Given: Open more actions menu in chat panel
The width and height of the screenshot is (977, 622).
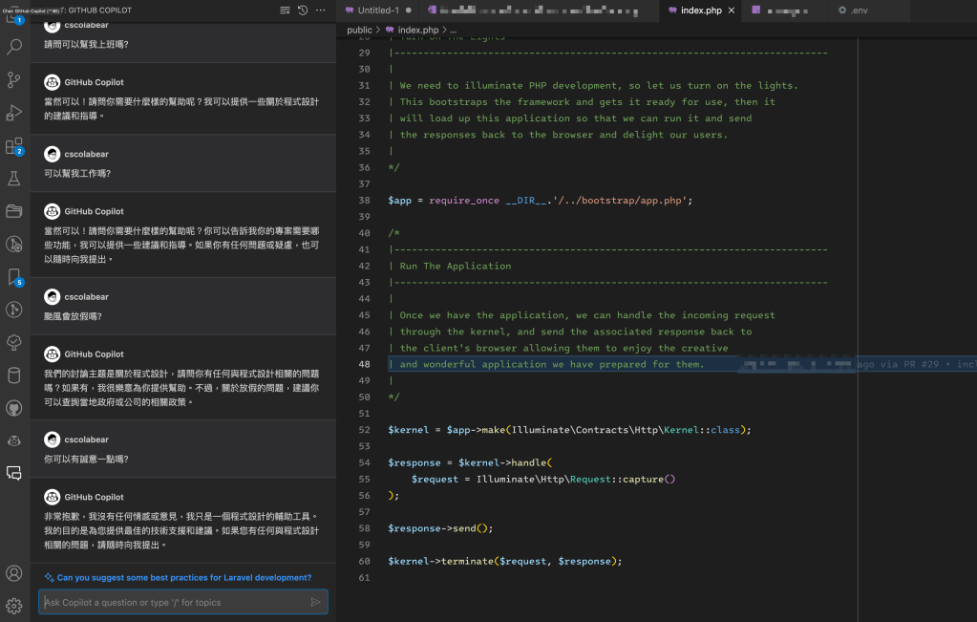Looking at the screenshot, I should [x=320, y=10].
